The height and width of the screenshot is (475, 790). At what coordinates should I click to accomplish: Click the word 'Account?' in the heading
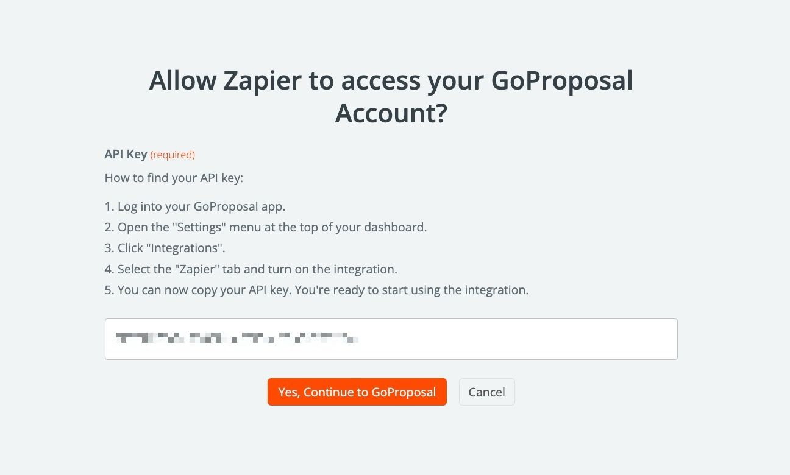(391, 114)
